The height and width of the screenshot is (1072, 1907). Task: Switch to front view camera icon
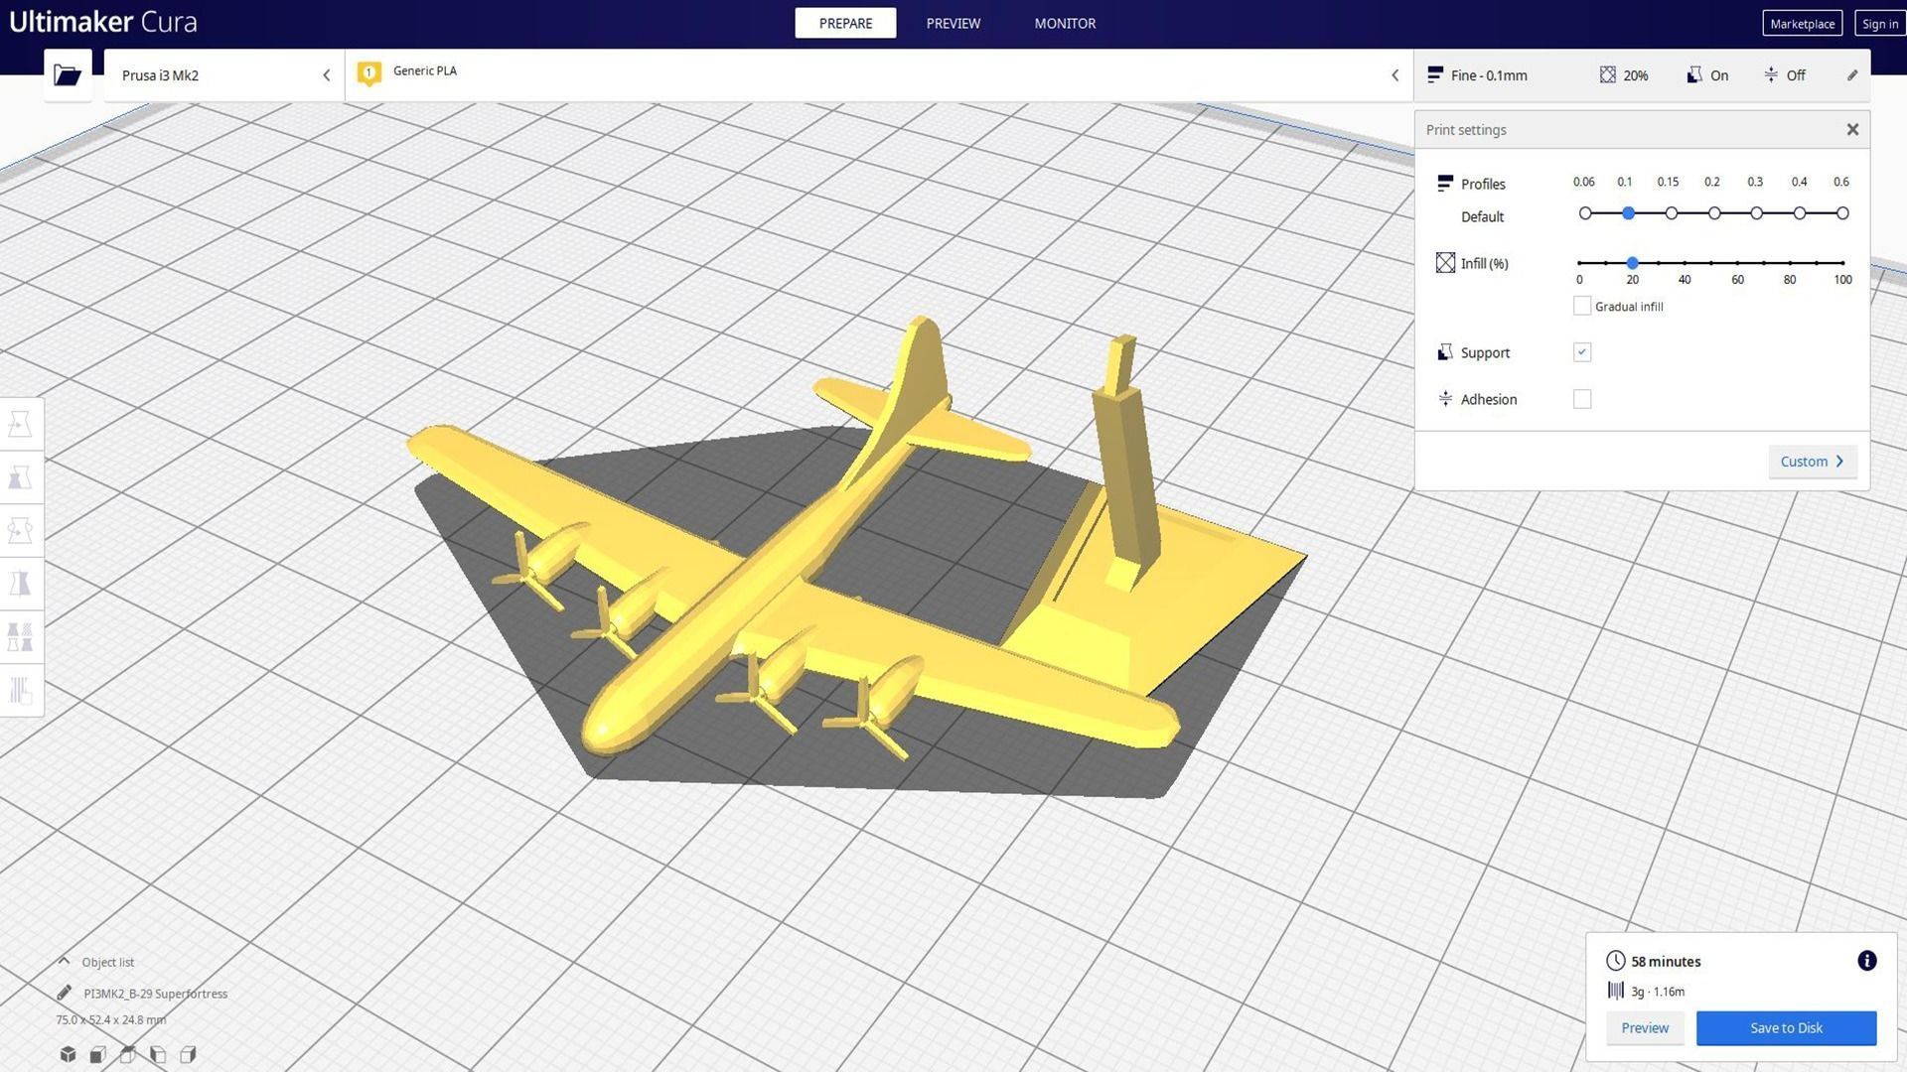click(97, 1054)
